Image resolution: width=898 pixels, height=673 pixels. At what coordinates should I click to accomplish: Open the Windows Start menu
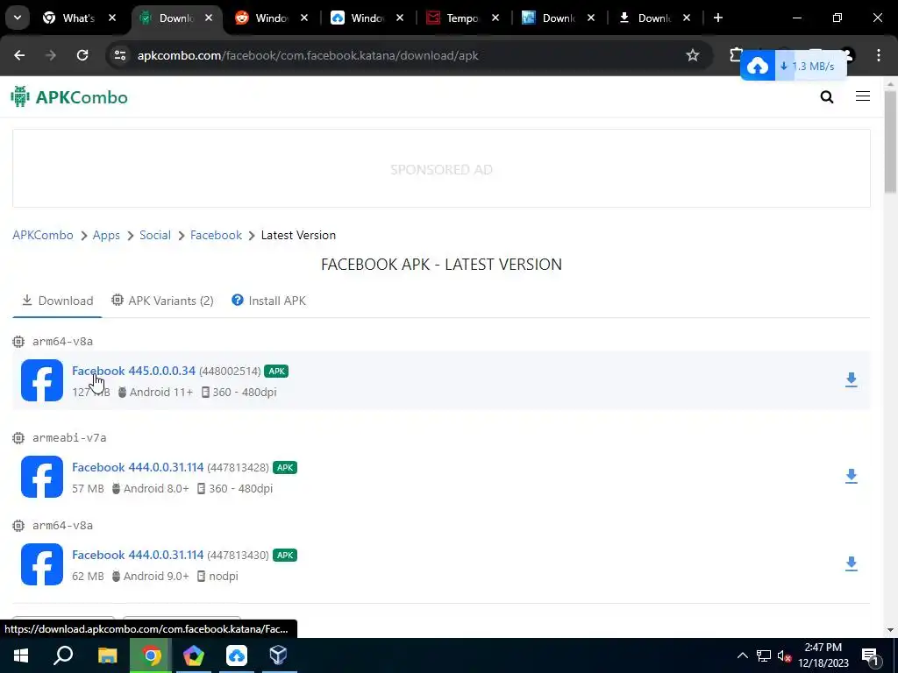pos(21,655)
